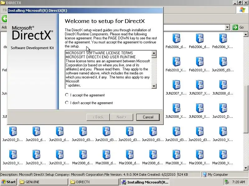The image size is (249, 186).
Task: Click DIRECTX folder vertical scrollbar thumb
Action: click(246, 109)
